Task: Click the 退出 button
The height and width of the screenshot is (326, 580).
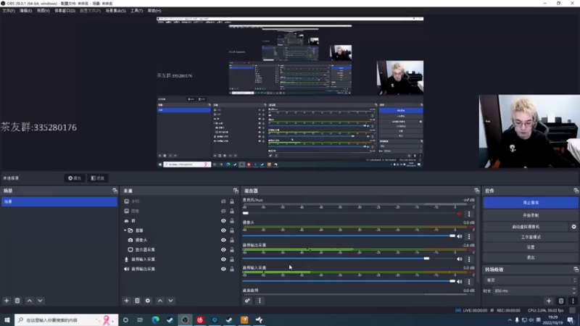Action: coord(531,258)
